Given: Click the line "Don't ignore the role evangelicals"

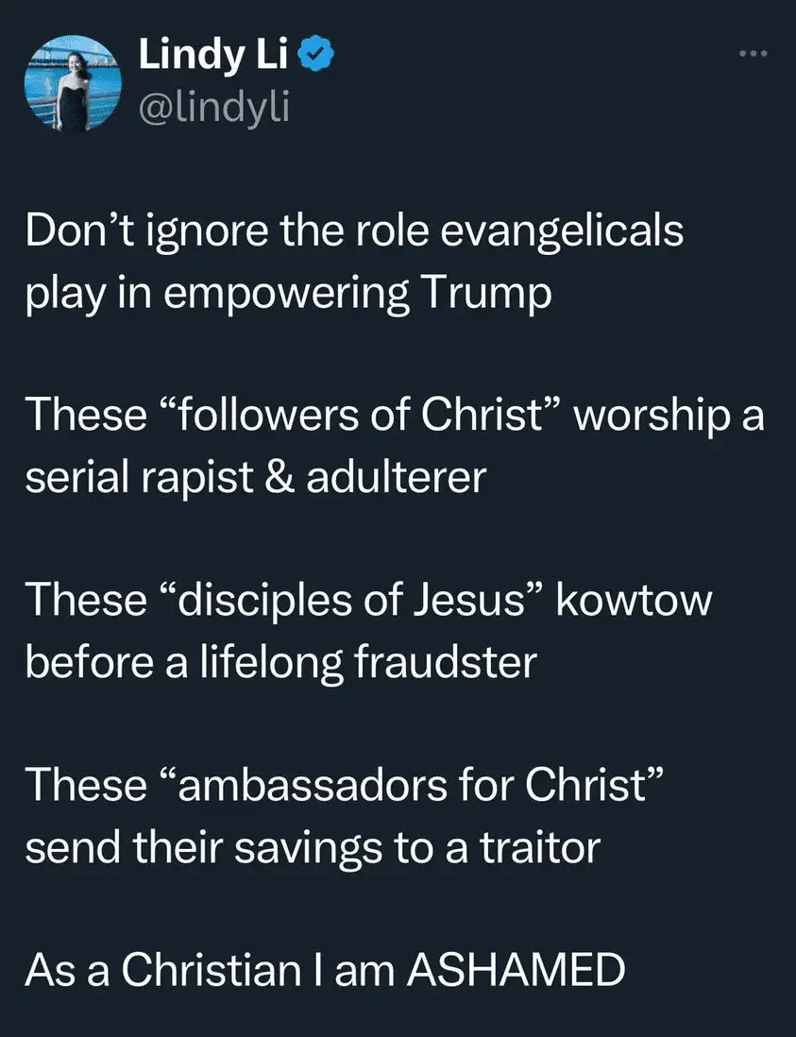Looking at the screenshot, I should tap(354, 232).
